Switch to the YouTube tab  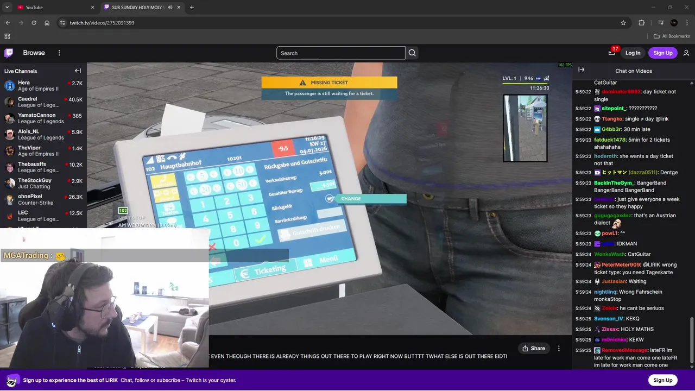point(55,7)
